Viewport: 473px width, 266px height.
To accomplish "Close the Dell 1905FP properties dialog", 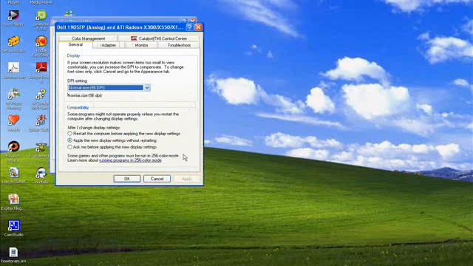I will coord(198,27).
